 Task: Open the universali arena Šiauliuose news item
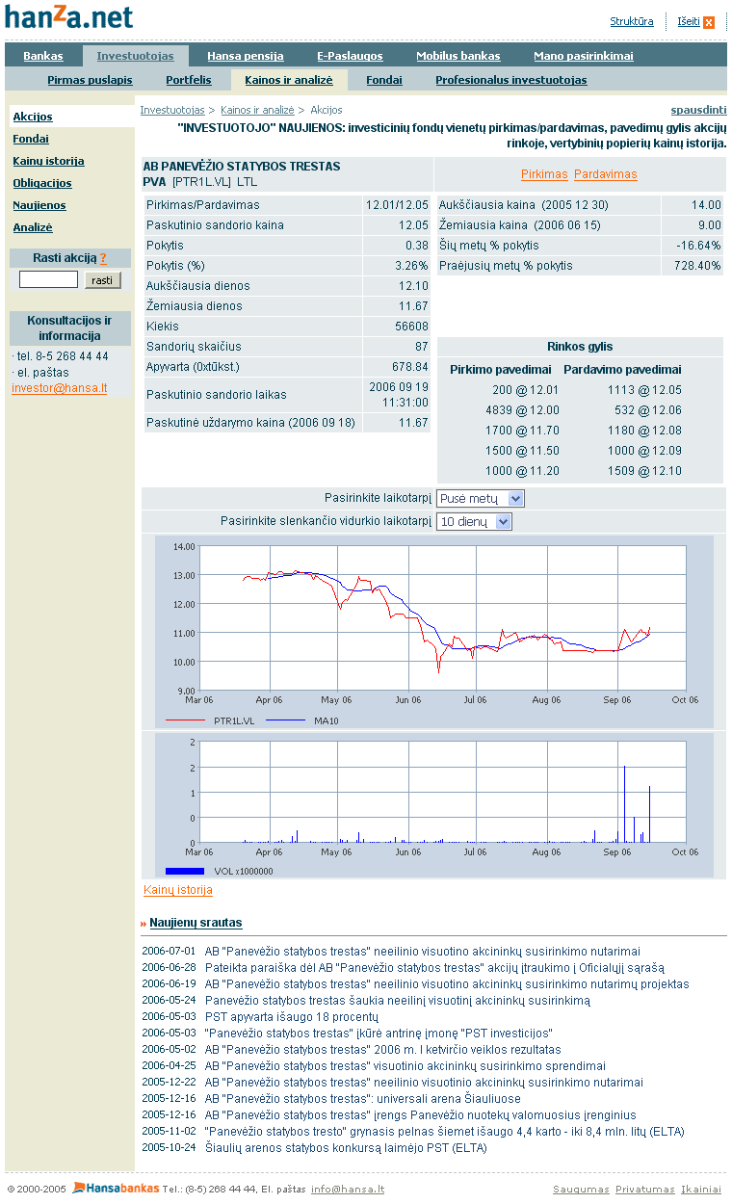362,1098
